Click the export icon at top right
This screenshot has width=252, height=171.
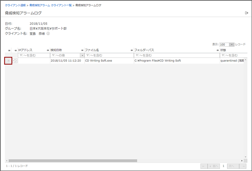click(246, 13)
